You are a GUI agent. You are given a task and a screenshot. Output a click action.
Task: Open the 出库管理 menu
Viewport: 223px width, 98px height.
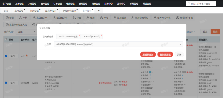pyautogui.click(x=45, y=4)
